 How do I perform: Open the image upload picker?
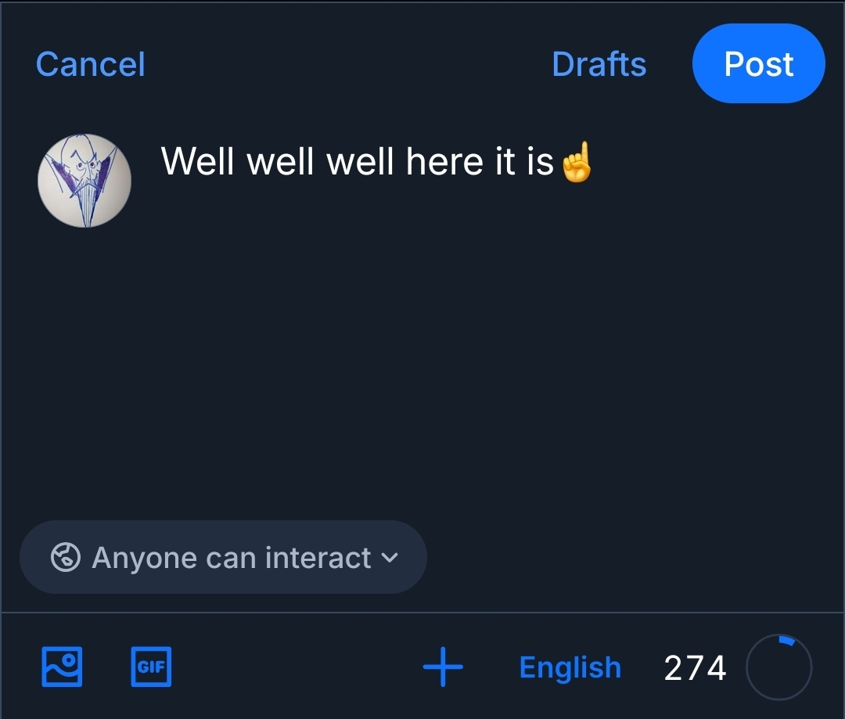click(x=61, y=667)
